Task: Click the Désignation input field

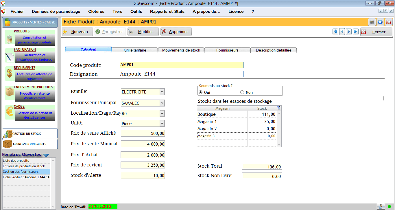Action: tap(182, 74)
